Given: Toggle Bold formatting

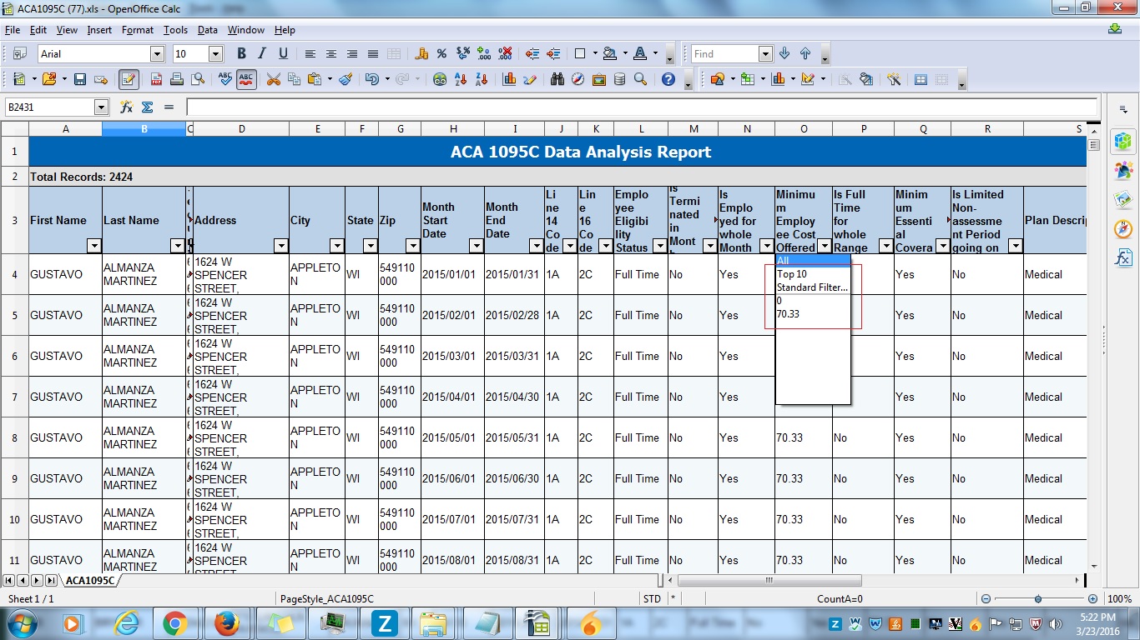Looking at the screenshot, I should [241, 53].
